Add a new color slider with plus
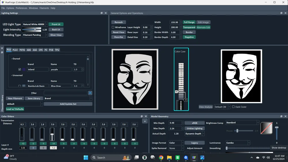This screenshot has height=162, width=288. pos(145,121)
